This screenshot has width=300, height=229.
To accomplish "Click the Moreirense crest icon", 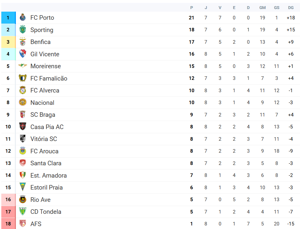I will (23, 66).
